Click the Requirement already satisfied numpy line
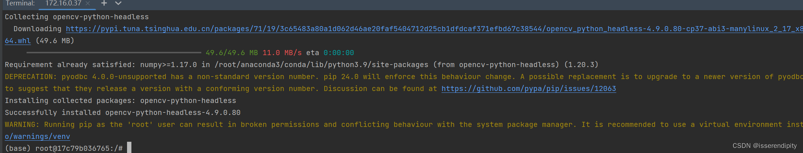 pos(301,65)
